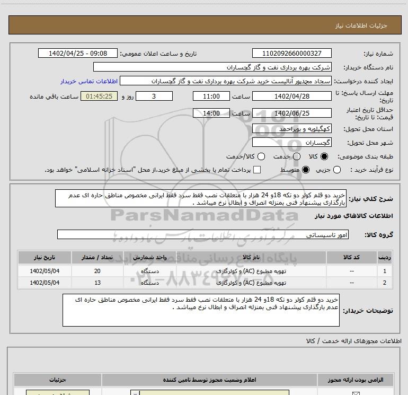Click the response deadline date 1402/04/28

(291, 96)
